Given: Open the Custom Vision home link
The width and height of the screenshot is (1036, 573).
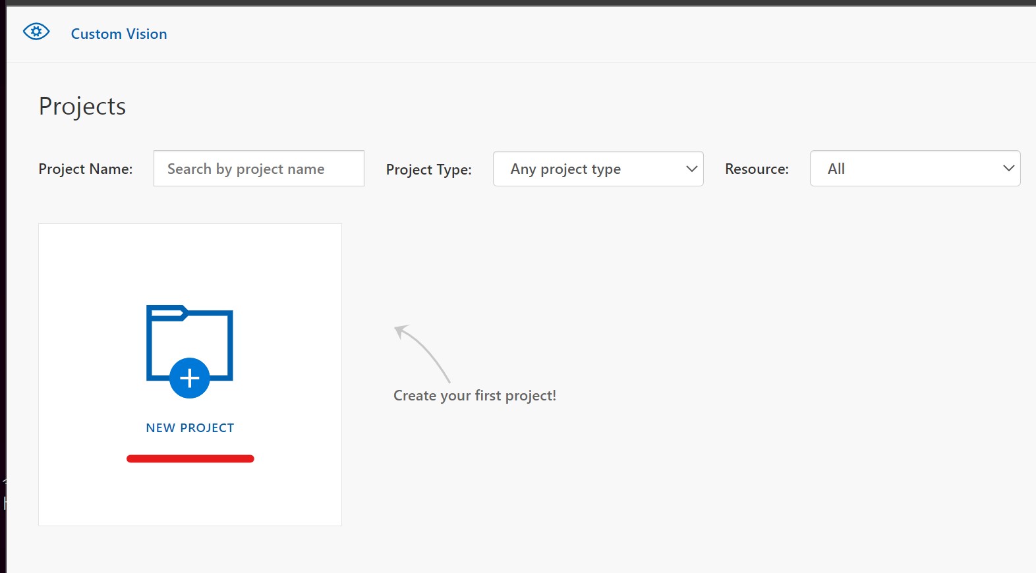Looking at the screenshot, I should pyautogui.click(x=119, y=34).
